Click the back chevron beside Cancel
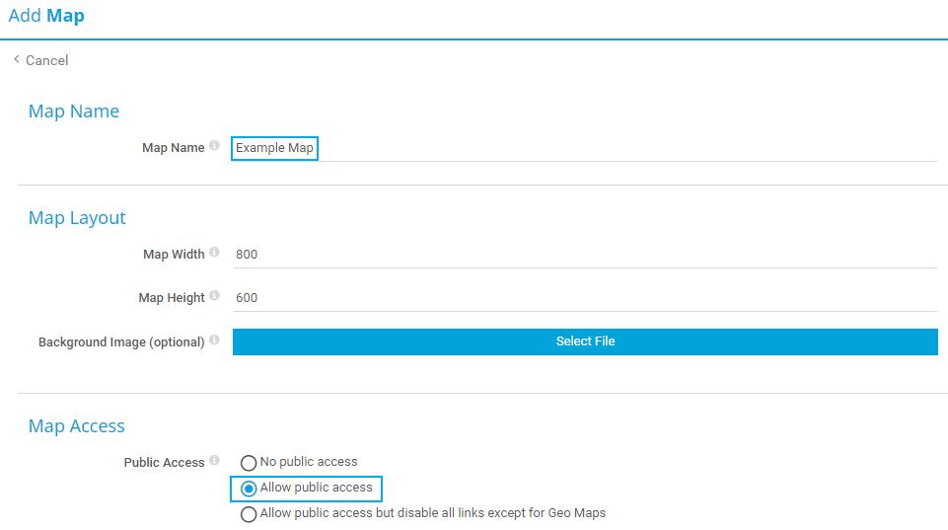This screenshot has height=530, width=948. tap(17, 60)
